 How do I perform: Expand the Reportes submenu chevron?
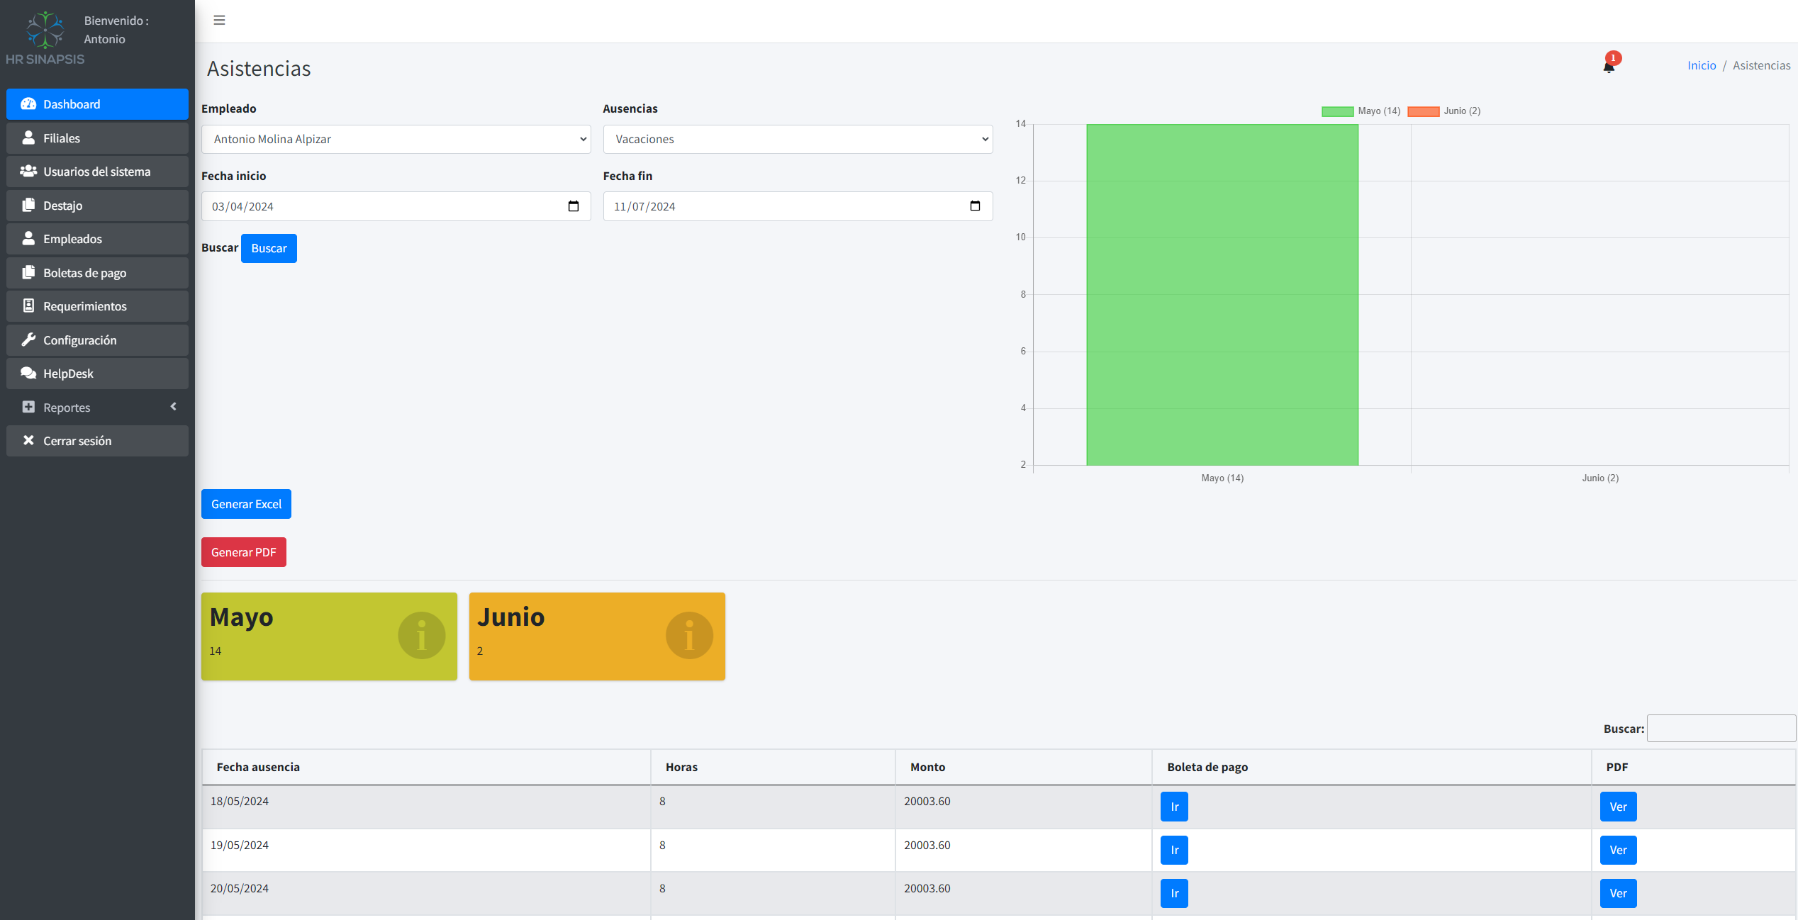pyautogui.click(x=173, y=407)
